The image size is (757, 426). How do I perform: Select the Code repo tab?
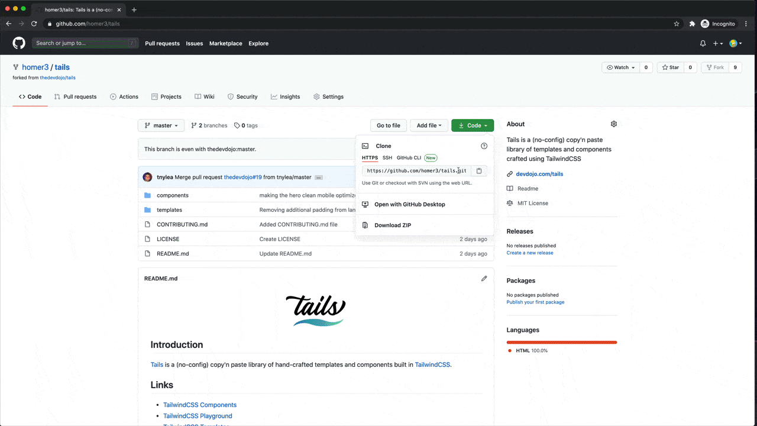(30, 96)
